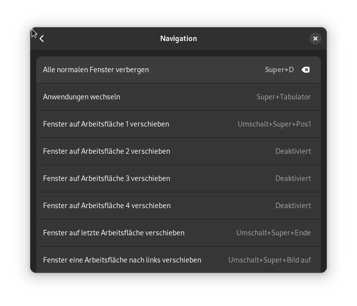Choose "Fenster auf Arbeitsfläche 2 verschieben" entry
Viewport: 357px width, 306px height.
click(106, 151)
